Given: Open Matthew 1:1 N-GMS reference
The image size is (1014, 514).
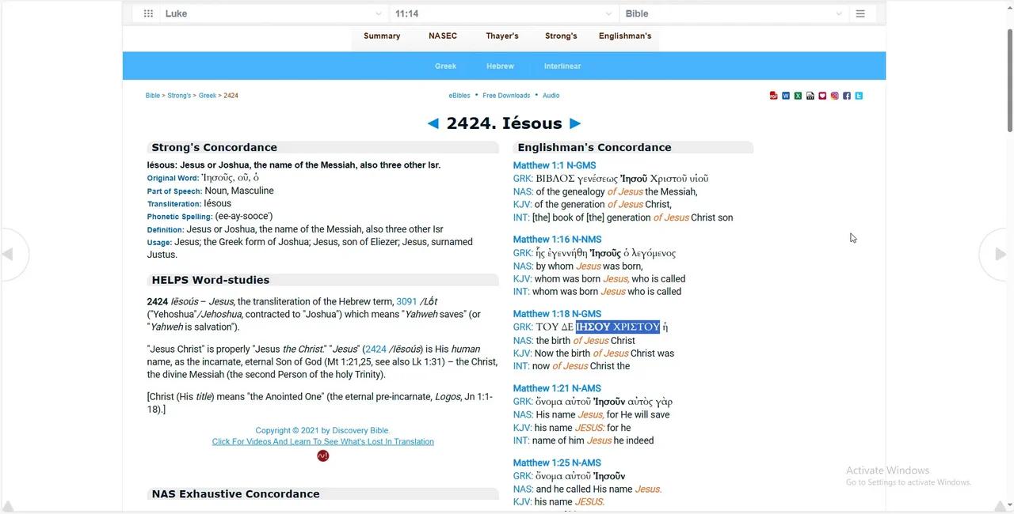Looking at the screenshot, I should click(x=555, y=165).
